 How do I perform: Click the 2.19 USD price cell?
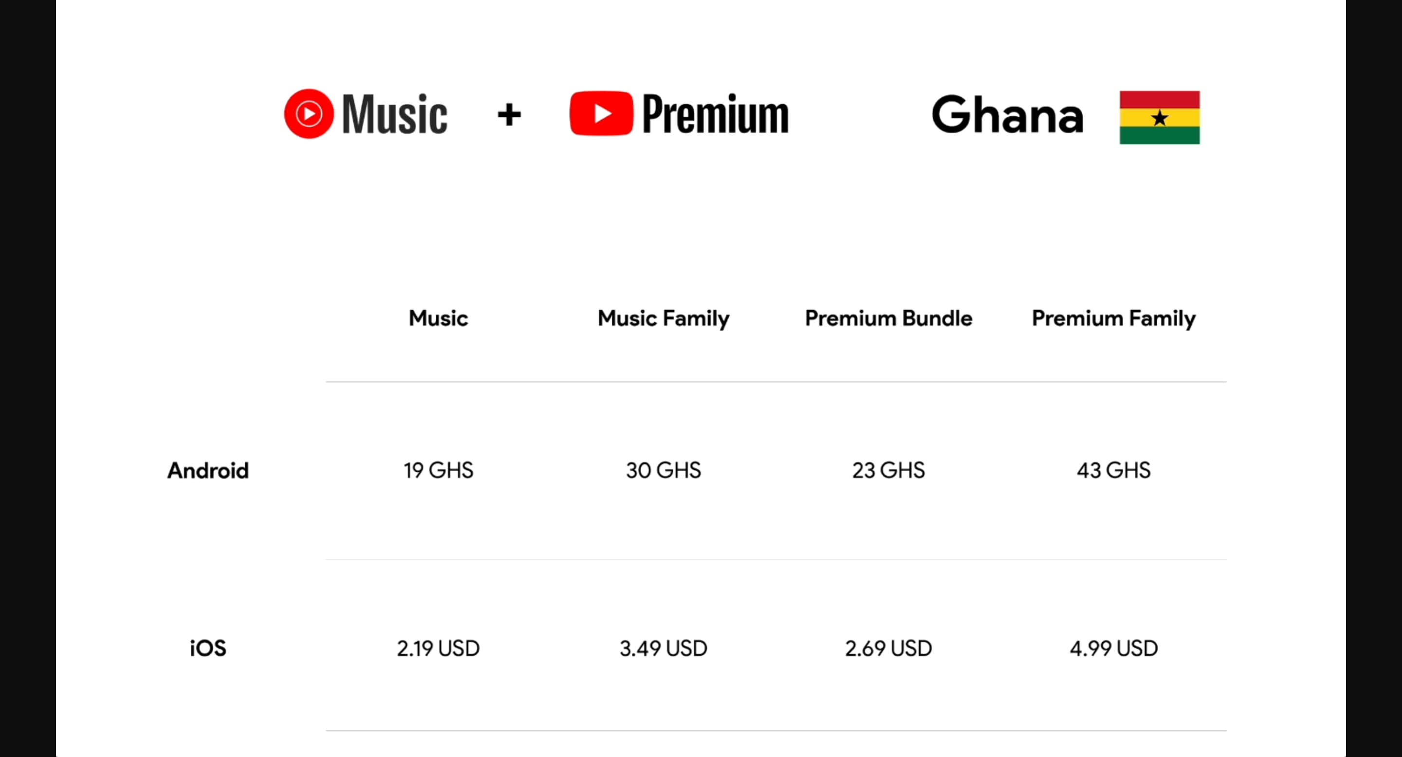tap(438, 648)
